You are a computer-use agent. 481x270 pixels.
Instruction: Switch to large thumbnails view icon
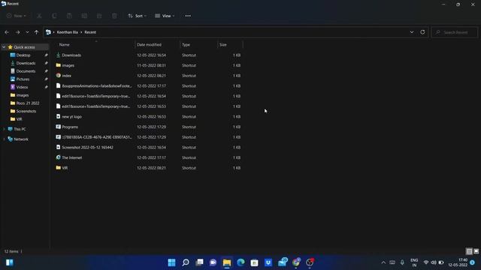pyautogui.click(x=476, y=251)
